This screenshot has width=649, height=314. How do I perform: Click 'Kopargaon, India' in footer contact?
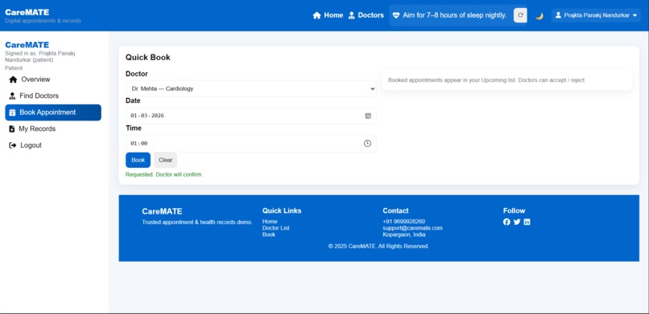tap(404, 234)
